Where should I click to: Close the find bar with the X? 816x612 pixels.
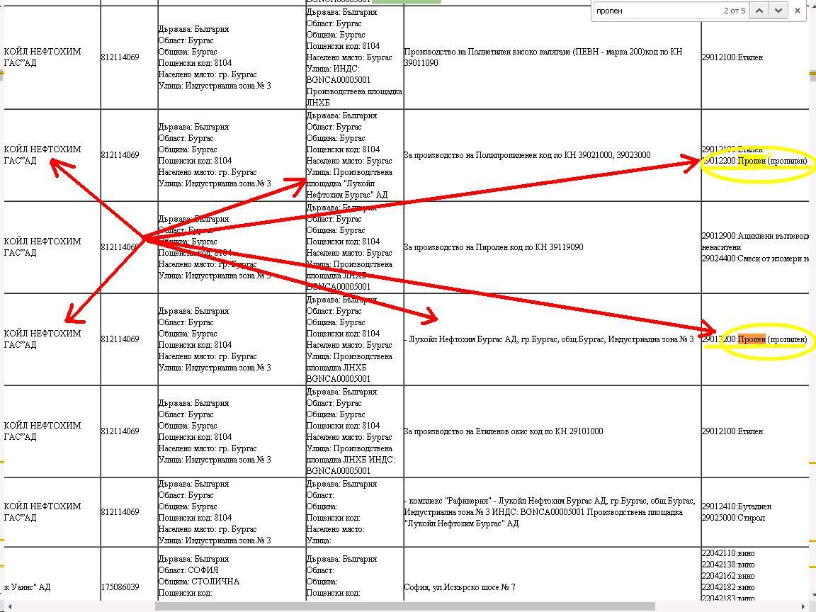point(798,11)
